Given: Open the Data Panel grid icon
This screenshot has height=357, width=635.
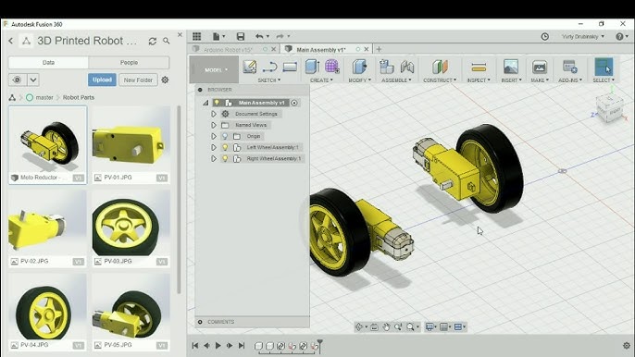Looking at the screenshot, I should (197, 36).
